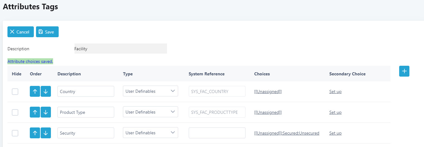424x147 pixels.
Task: Open Secured;Unsecured choices link for Security
Action: click(x=286, y=133)
